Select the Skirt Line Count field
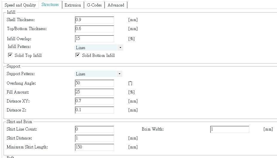Viewport: 277px width, 158px height. pyautogui.click(x=94, y=129)
